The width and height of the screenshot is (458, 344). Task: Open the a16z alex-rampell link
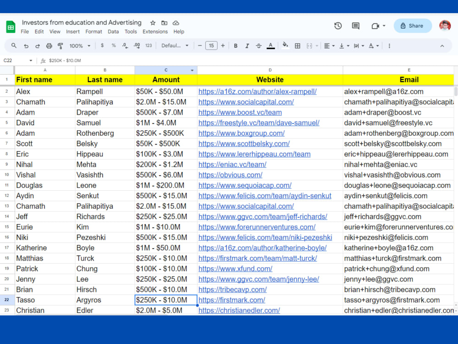(x=257, y=92)
